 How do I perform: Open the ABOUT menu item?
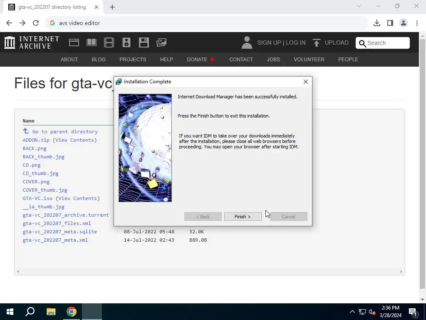coord(69,59)
